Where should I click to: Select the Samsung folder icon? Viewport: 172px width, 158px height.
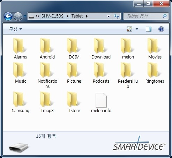20,99
